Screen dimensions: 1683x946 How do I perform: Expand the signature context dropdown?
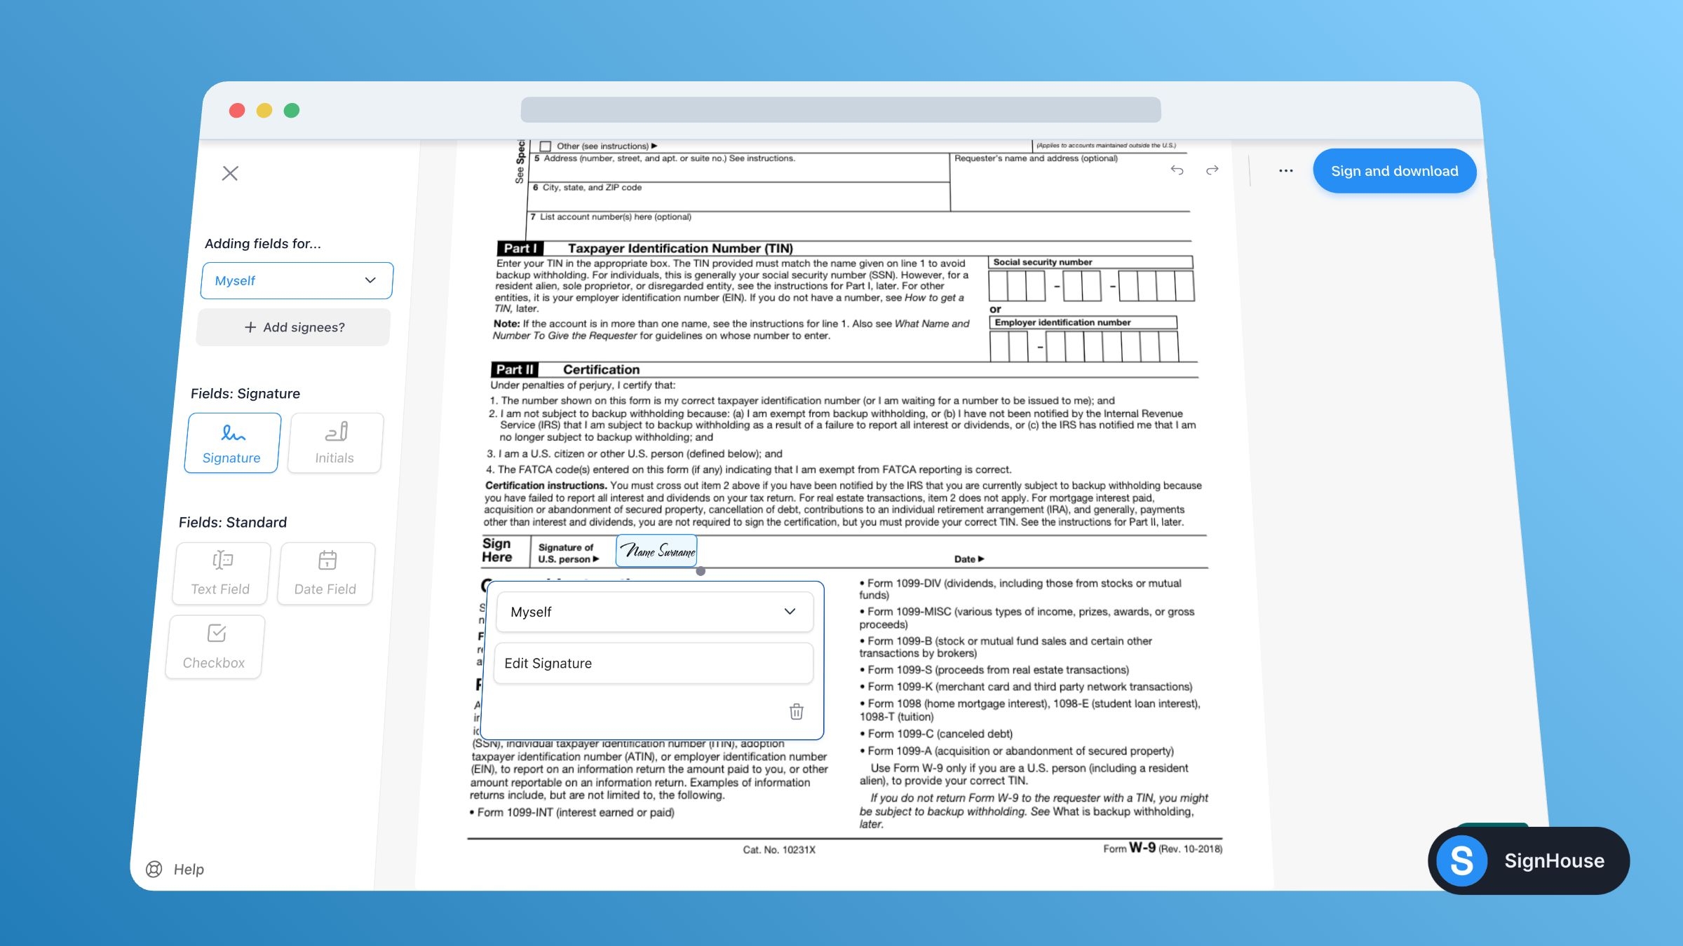click(790, 611)
